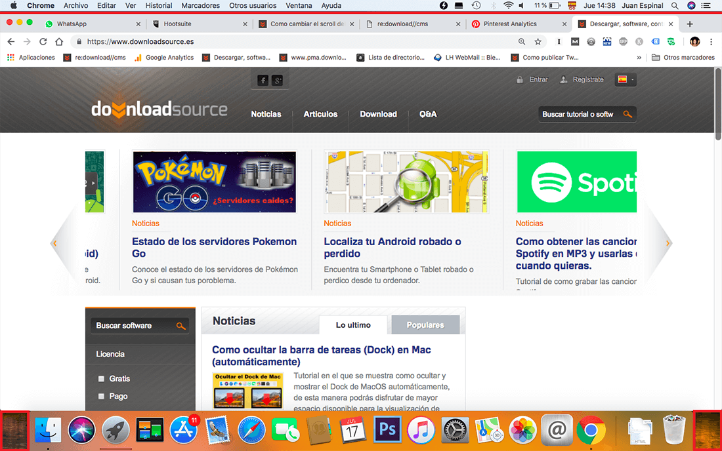Viewport: 722px width, 451px height.
Task: Select the Populares tab
Action: click(425, 325)
